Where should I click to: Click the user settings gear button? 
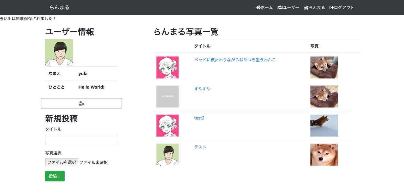(81, 103)
